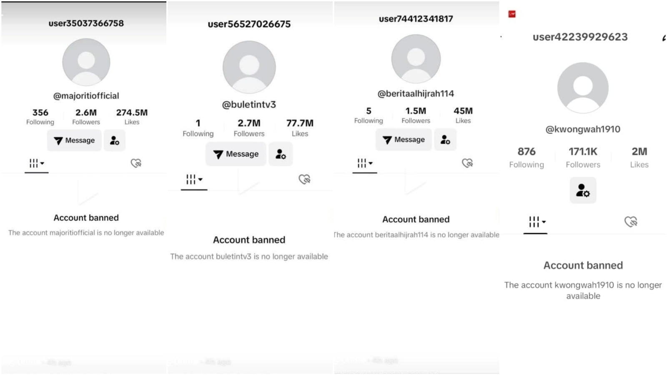Image resolution: width=667 pixels, height=375 pixels.
Task: Open liked videos tab on majoritiofficial profile
Action: [x=136, y=163]
